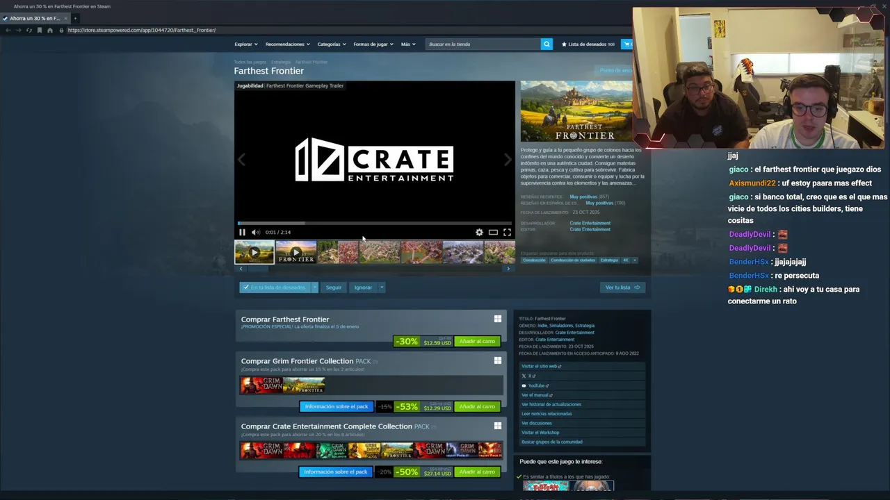Open video settings gear in the player
Image resolution: width=890 pixels, height=500 pixels.
pos(479,232)
